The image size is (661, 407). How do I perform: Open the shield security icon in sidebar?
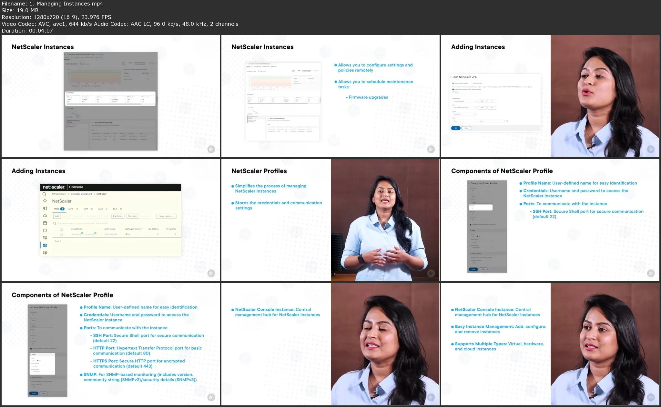pyautogui.click(x=45, y=230)
